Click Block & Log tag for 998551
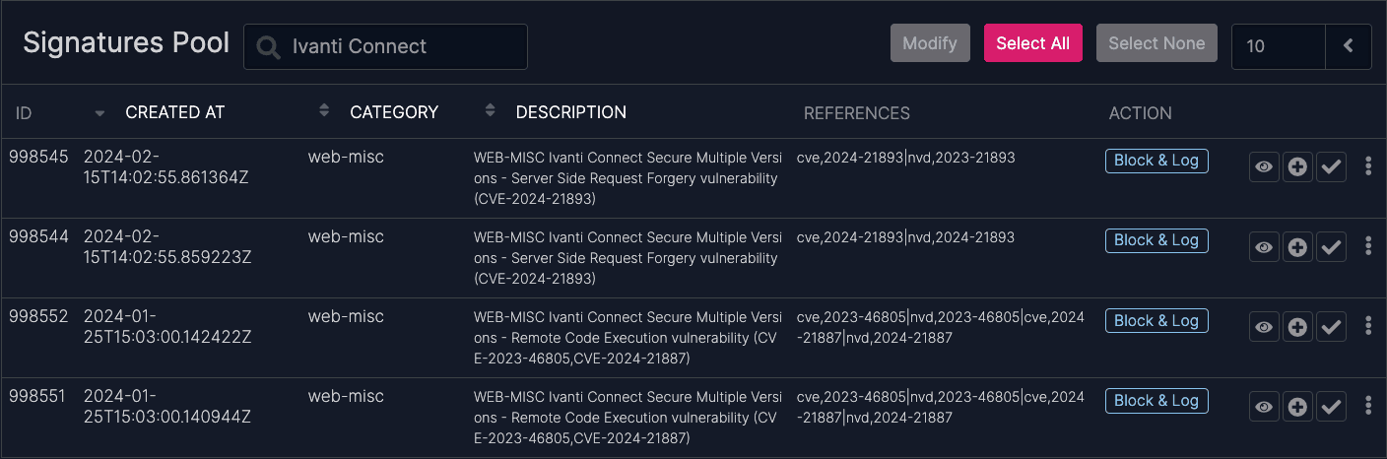1387x459 pixels. tap(1156, 401)
